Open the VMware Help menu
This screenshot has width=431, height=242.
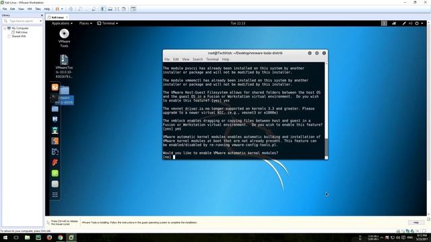coord(47,9)
